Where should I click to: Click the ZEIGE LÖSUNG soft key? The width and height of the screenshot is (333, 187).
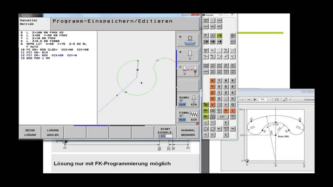30,132
